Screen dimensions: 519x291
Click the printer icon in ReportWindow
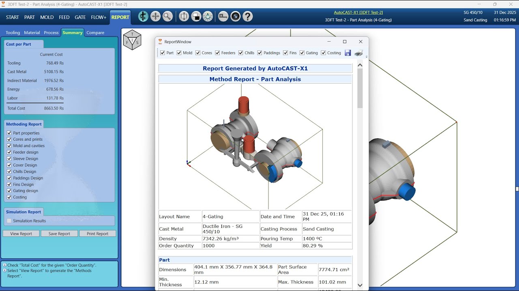(x=358, y=53)
